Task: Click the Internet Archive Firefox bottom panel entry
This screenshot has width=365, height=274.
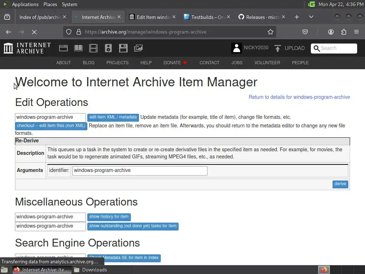Action: tap(41, 270)
